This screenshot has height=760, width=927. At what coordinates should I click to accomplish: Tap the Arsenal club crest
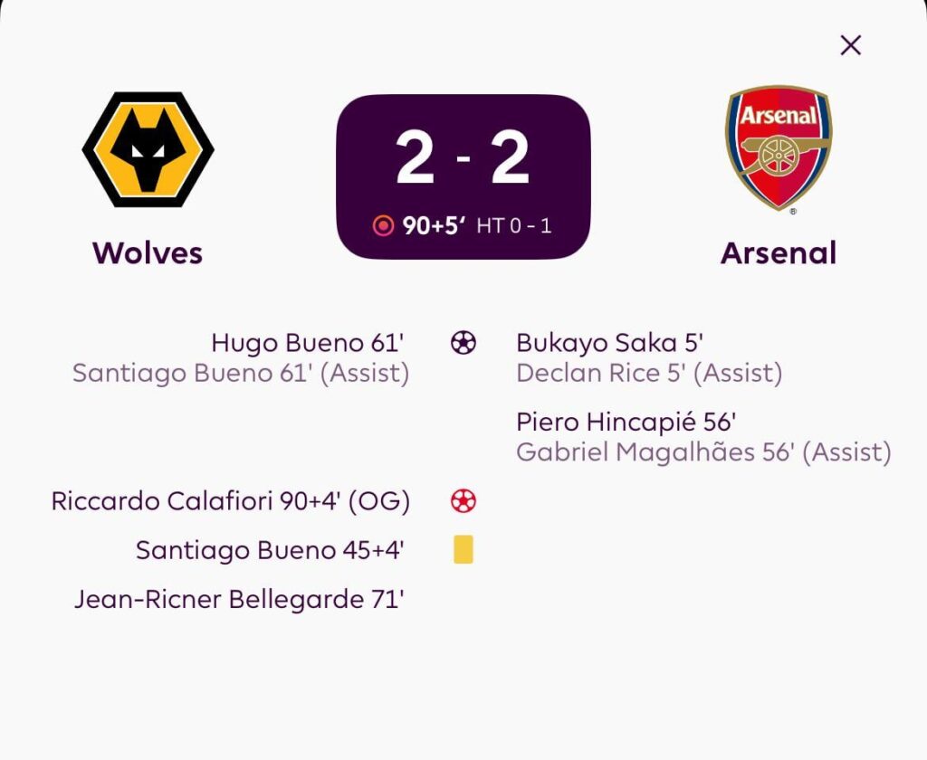(x=779, y=149)
